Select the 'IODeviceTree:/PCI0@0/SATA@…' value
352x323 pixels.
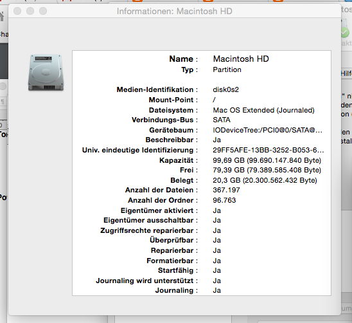[x=267, y=130]
